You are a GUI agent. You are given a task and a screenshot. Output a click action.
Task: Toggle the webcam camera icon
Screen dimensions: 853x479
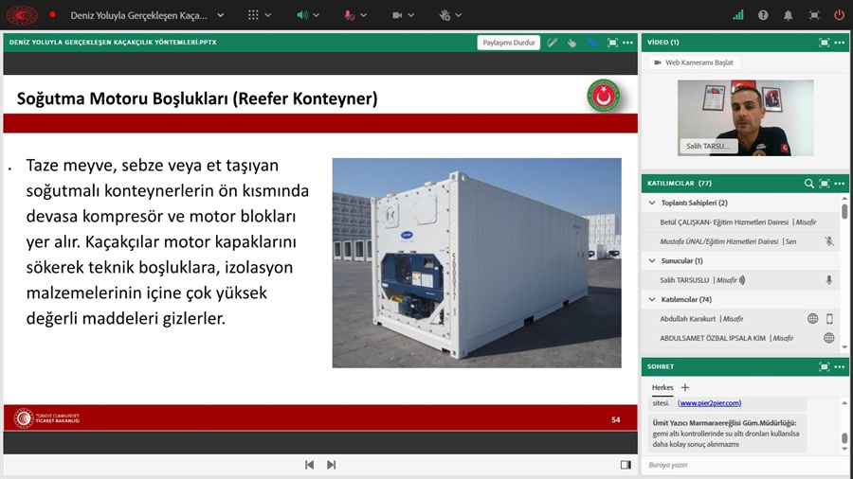pyautogui.click(x=397, y=15)
